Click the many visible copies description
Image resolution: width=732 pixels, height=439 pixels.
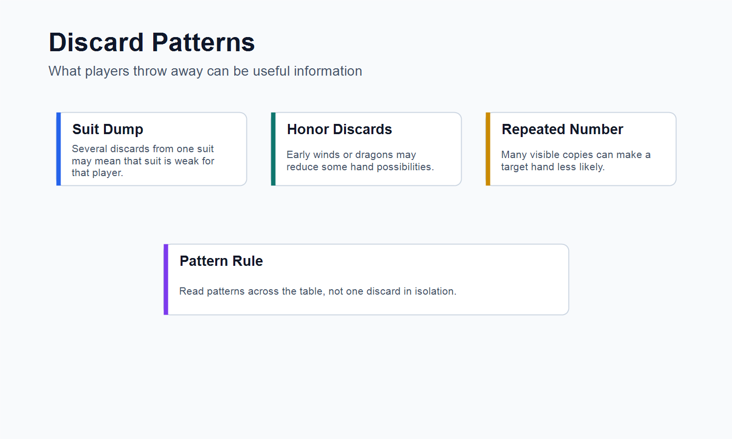point(576,160)
